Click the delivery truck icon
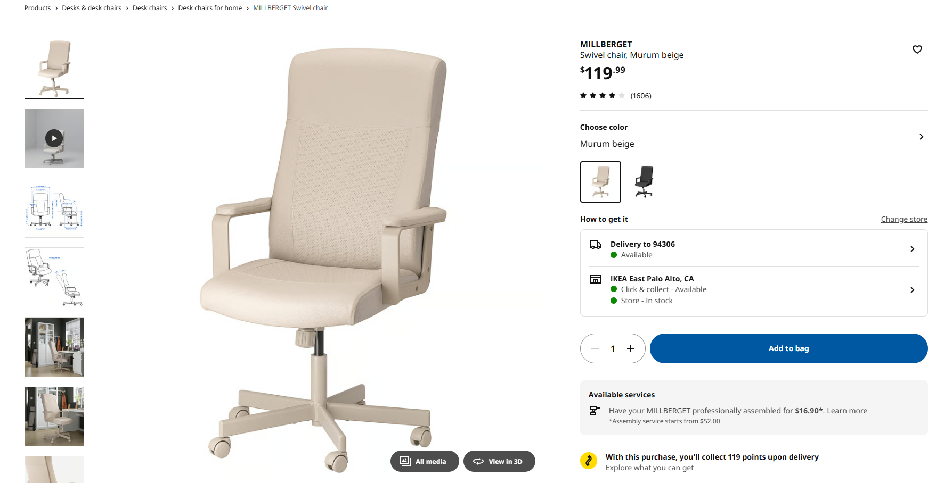This screenshot has width=936, height=483. [x=596, y=245]
